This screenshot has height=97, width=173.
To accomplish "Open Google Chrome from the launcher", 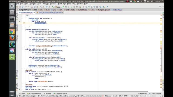I will (12, 32).
